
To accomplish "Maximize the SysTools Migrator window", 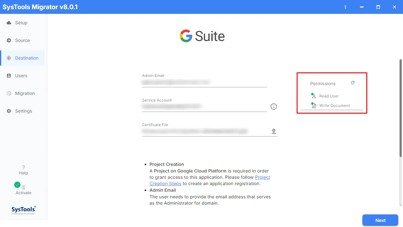I will (378, 7).
